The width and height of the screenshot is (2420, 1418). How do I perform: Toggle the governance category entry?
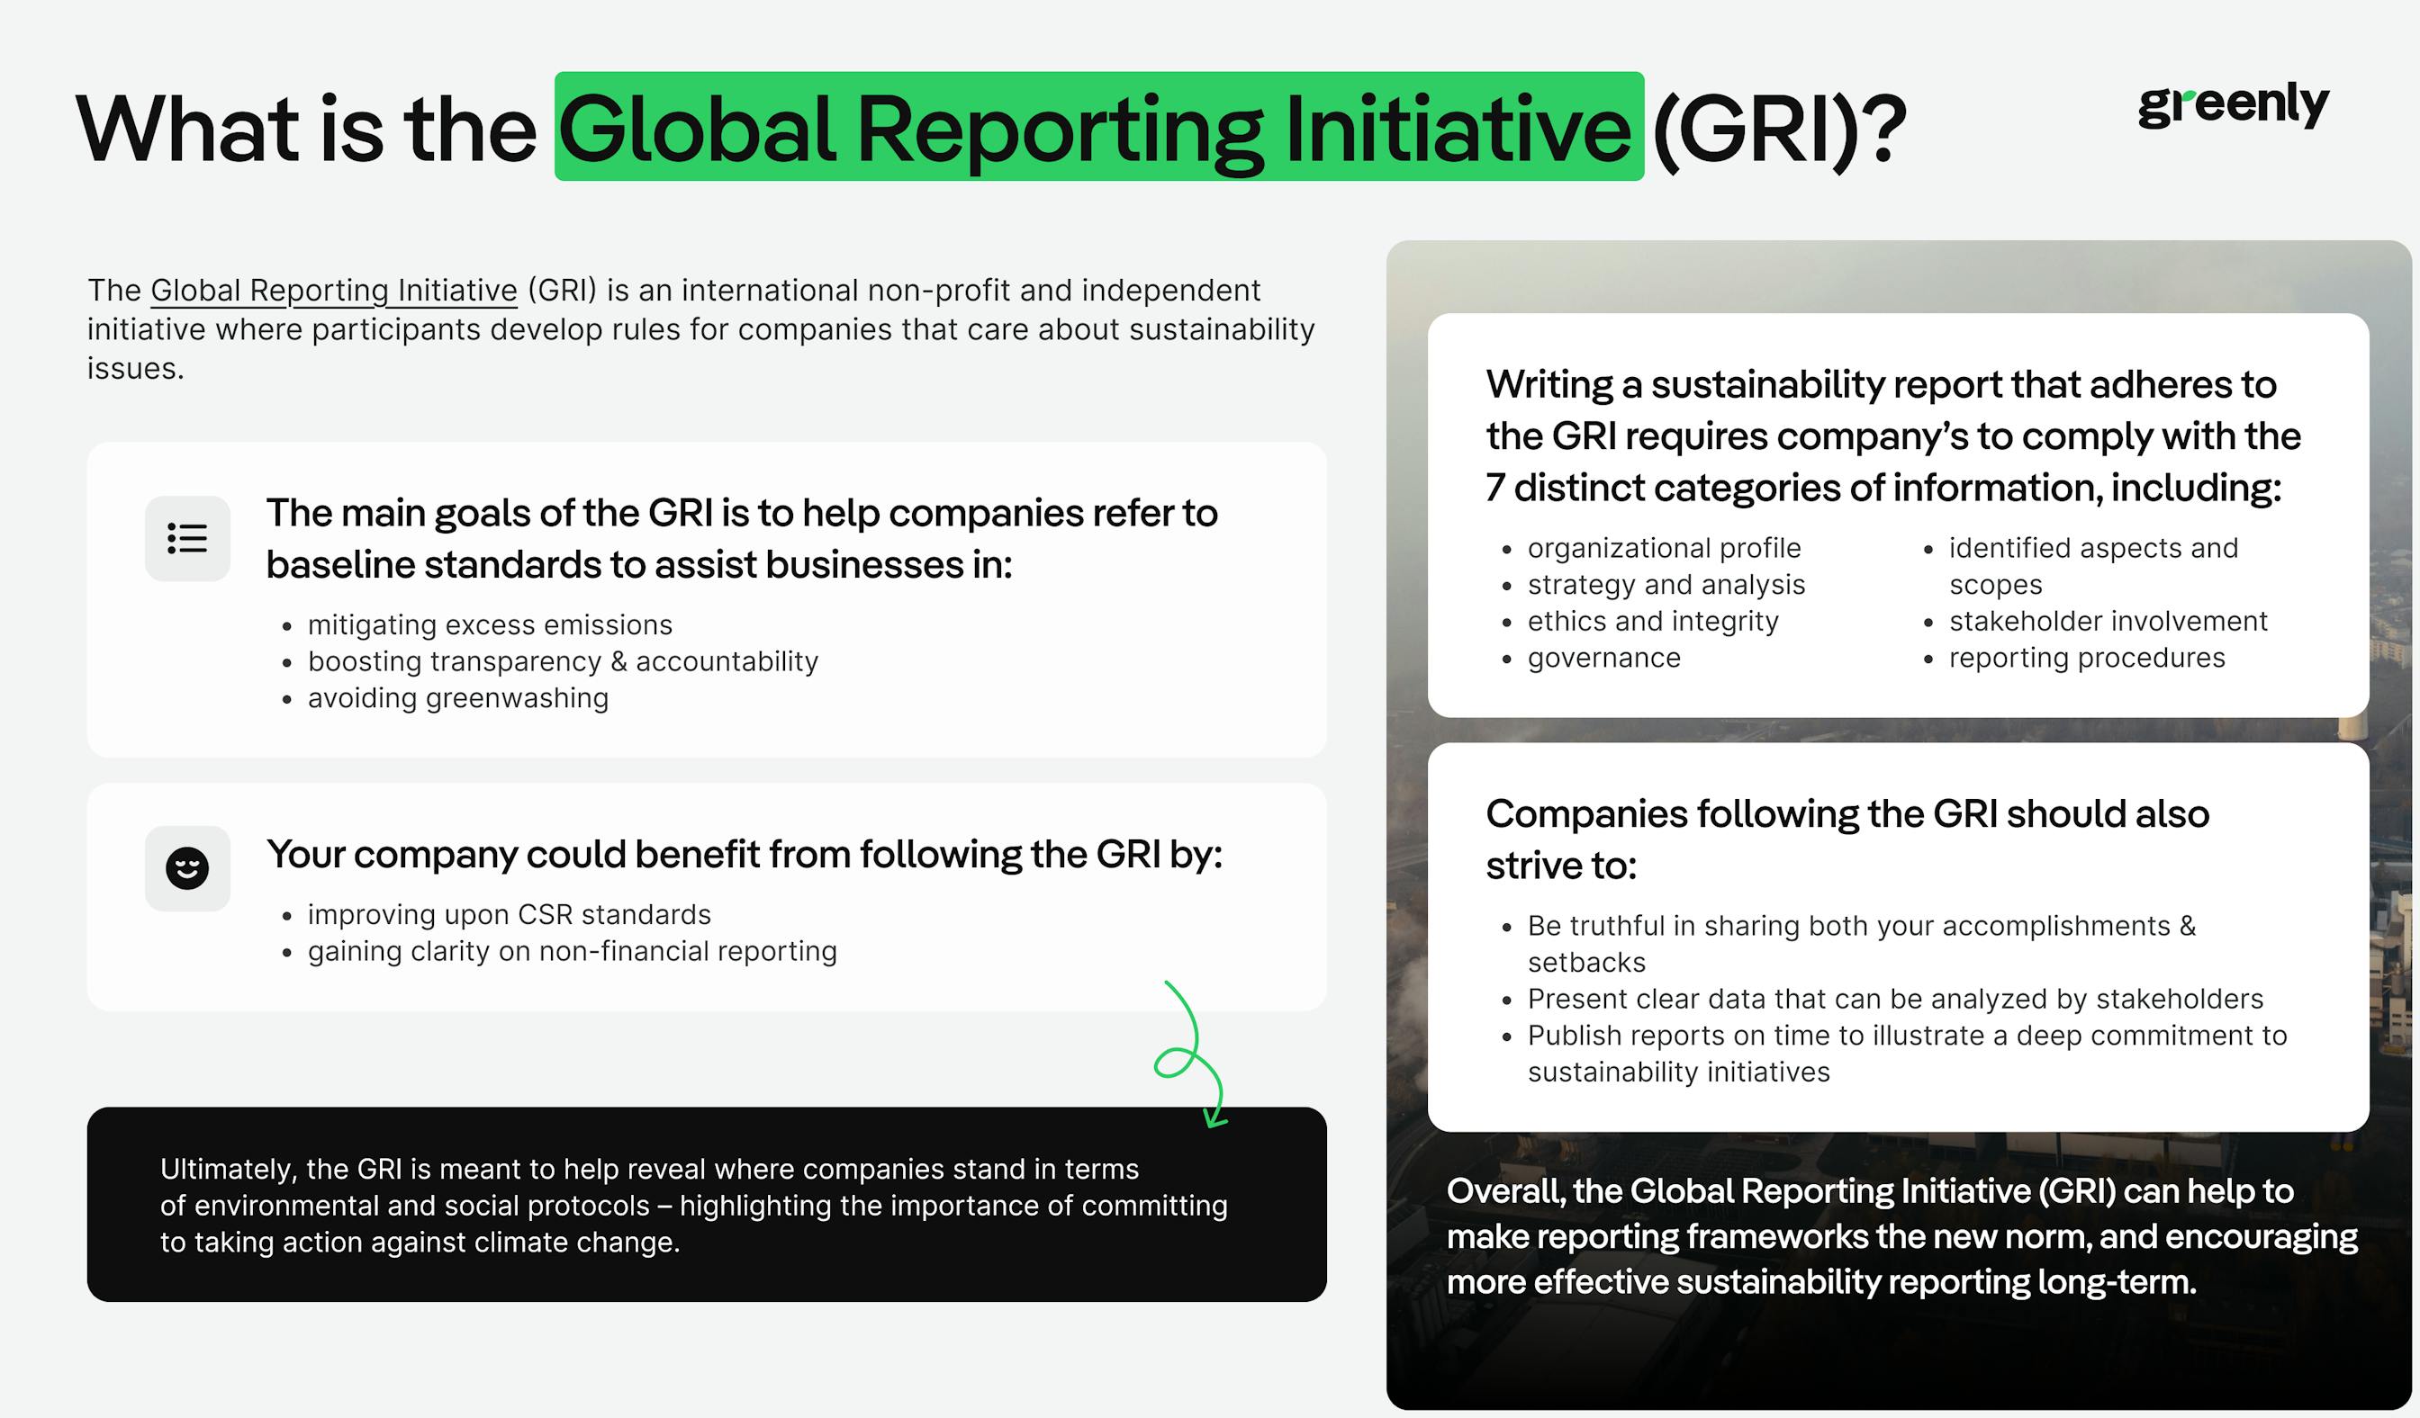tap(1603, 660)
